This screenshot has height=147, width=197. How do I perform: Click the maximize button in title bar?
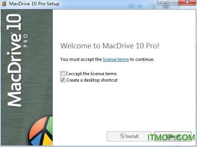(173, 3)
